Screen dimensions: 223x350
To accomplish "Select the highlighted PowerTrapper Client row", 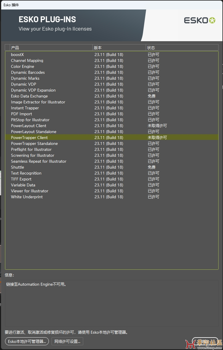I will pos(112,137).
